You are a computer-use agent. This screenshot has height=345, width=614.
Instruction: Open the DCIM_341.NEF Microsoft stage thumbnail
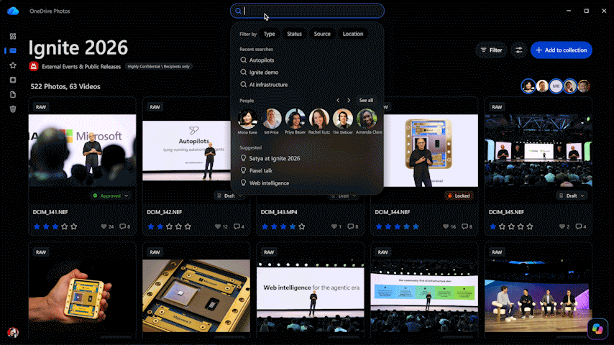82,150
